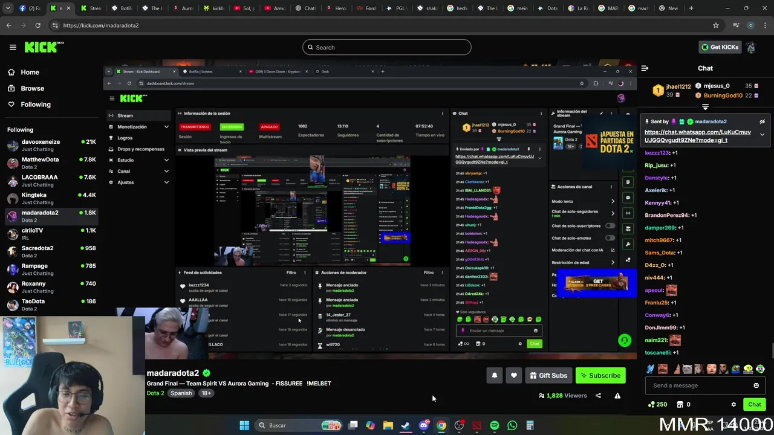774x435 pixels.
Task: Click the Dota 2 category link
Action: (155, 393)
